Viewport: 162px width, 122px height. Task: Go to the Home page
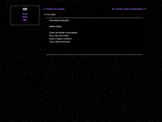[x=25, y=14]
